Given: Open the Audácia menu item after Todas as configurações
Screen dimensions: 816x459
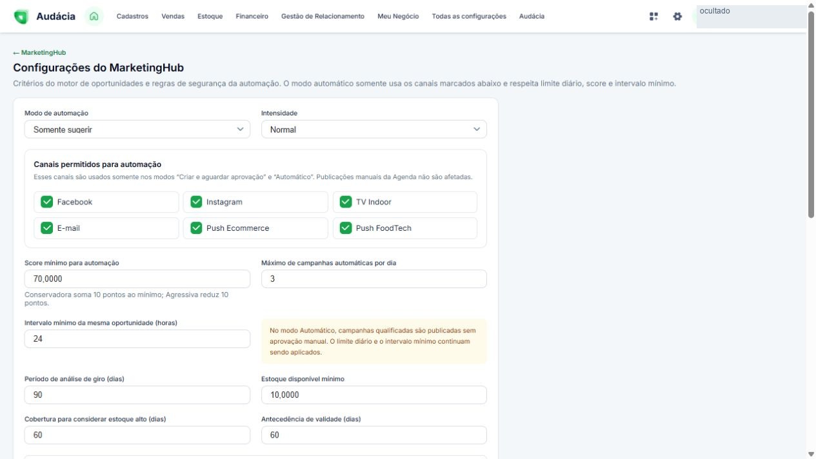Looking at the screenshot, I should (x=532, y=16).
